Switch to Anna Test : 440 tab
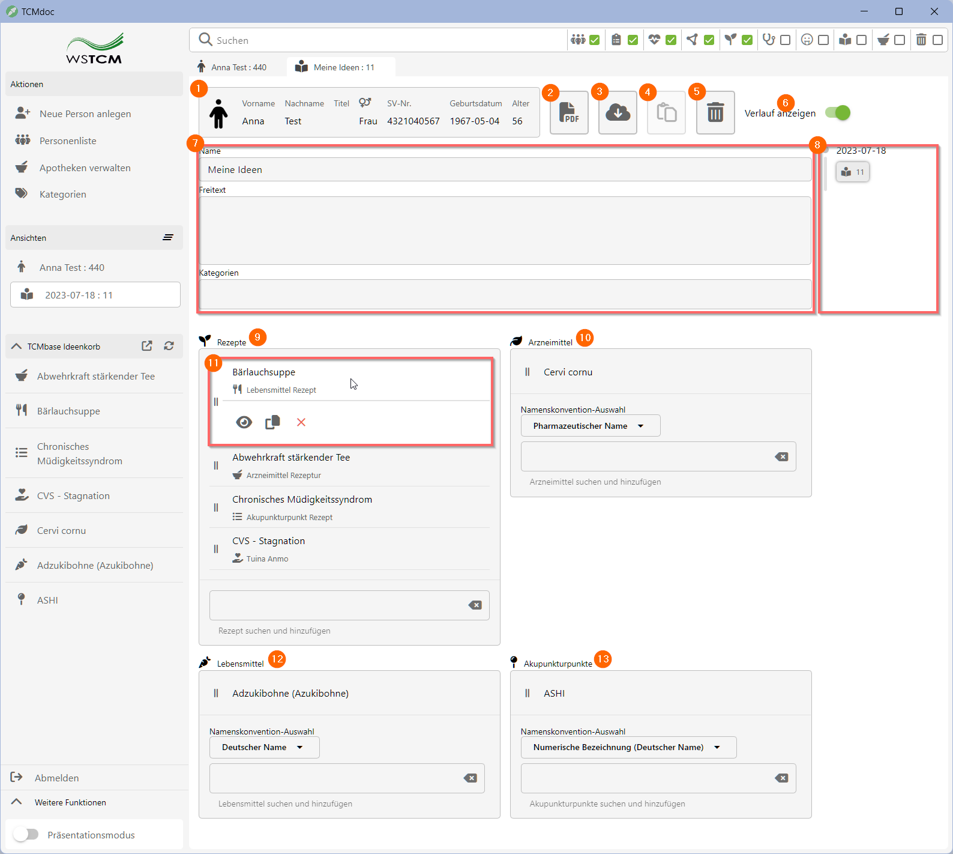Image resolution: width=953 pixels, height=854 pixels. pos(232,67)
